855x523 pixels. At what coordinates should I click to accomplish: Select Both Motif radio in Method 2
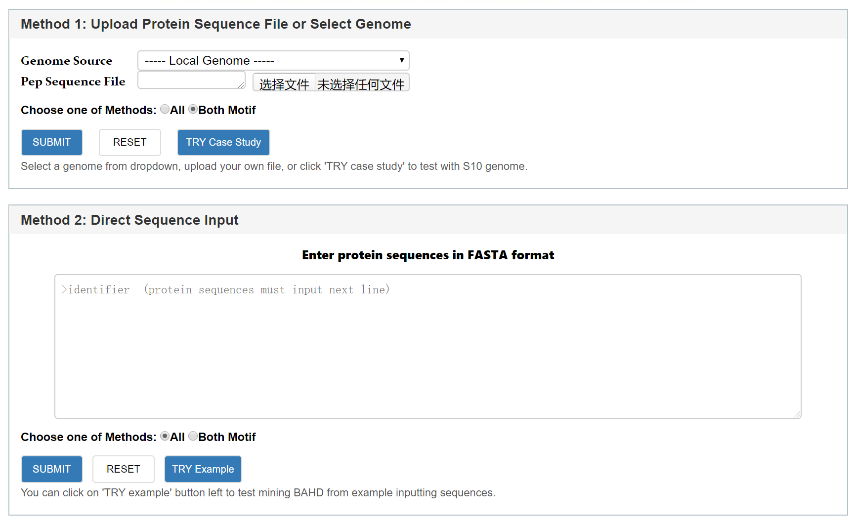click(193, 437)
